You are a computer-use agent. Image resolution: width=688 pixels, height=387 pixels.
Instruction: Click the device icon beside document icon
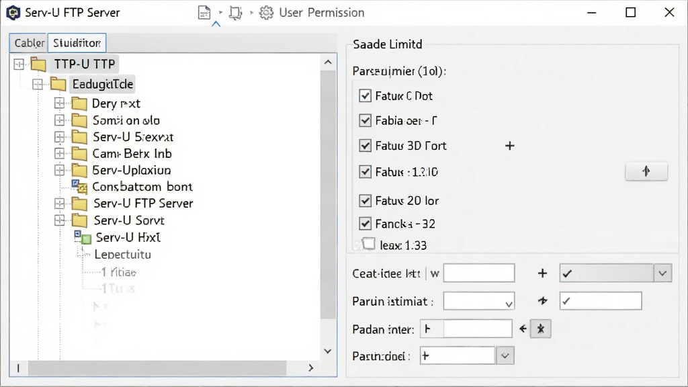pos(236,13)
